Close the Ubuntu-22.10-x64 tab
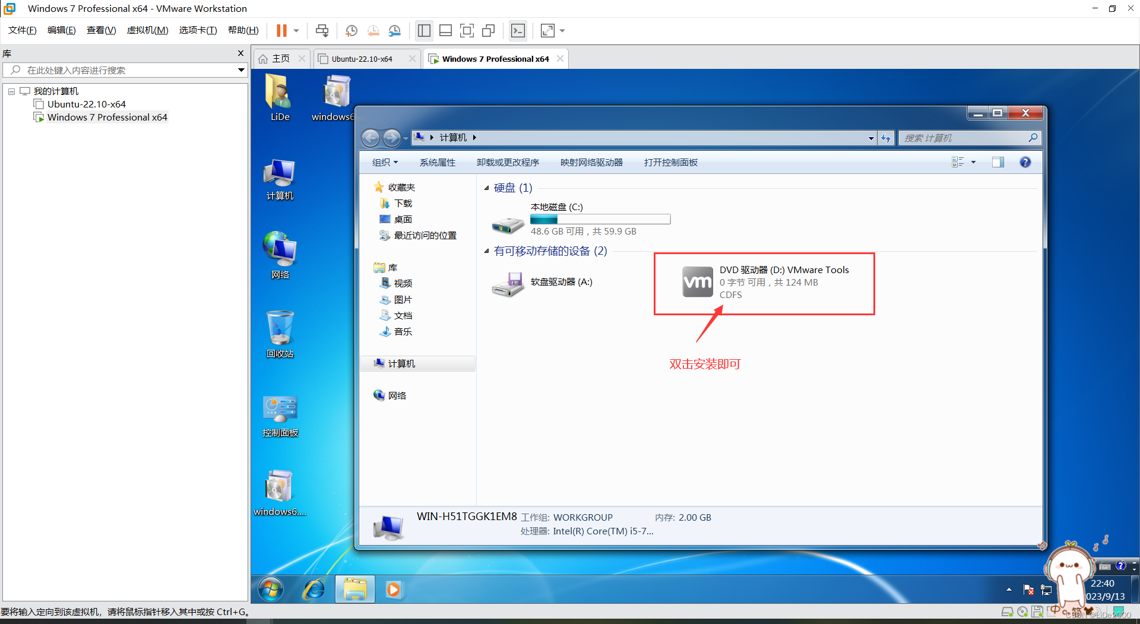1140x624 pixels. [412, 59]
